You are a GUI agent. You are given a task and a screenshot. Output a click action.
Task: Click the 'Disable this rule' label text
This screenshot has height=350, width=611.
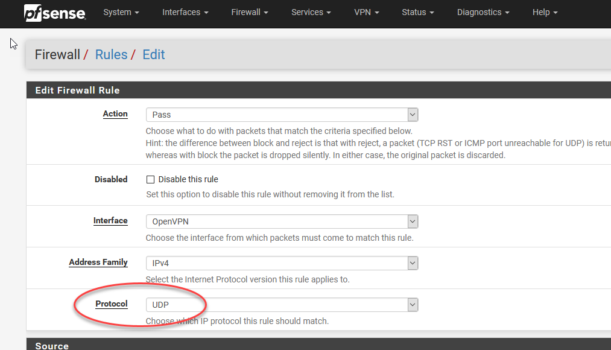188,179
